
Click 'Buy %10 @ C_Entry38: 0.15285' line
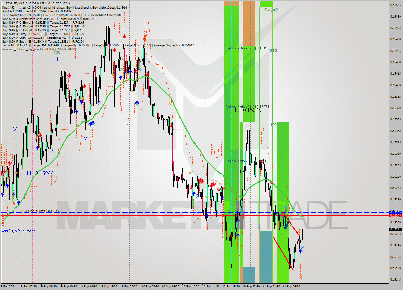tap(43, 22)
